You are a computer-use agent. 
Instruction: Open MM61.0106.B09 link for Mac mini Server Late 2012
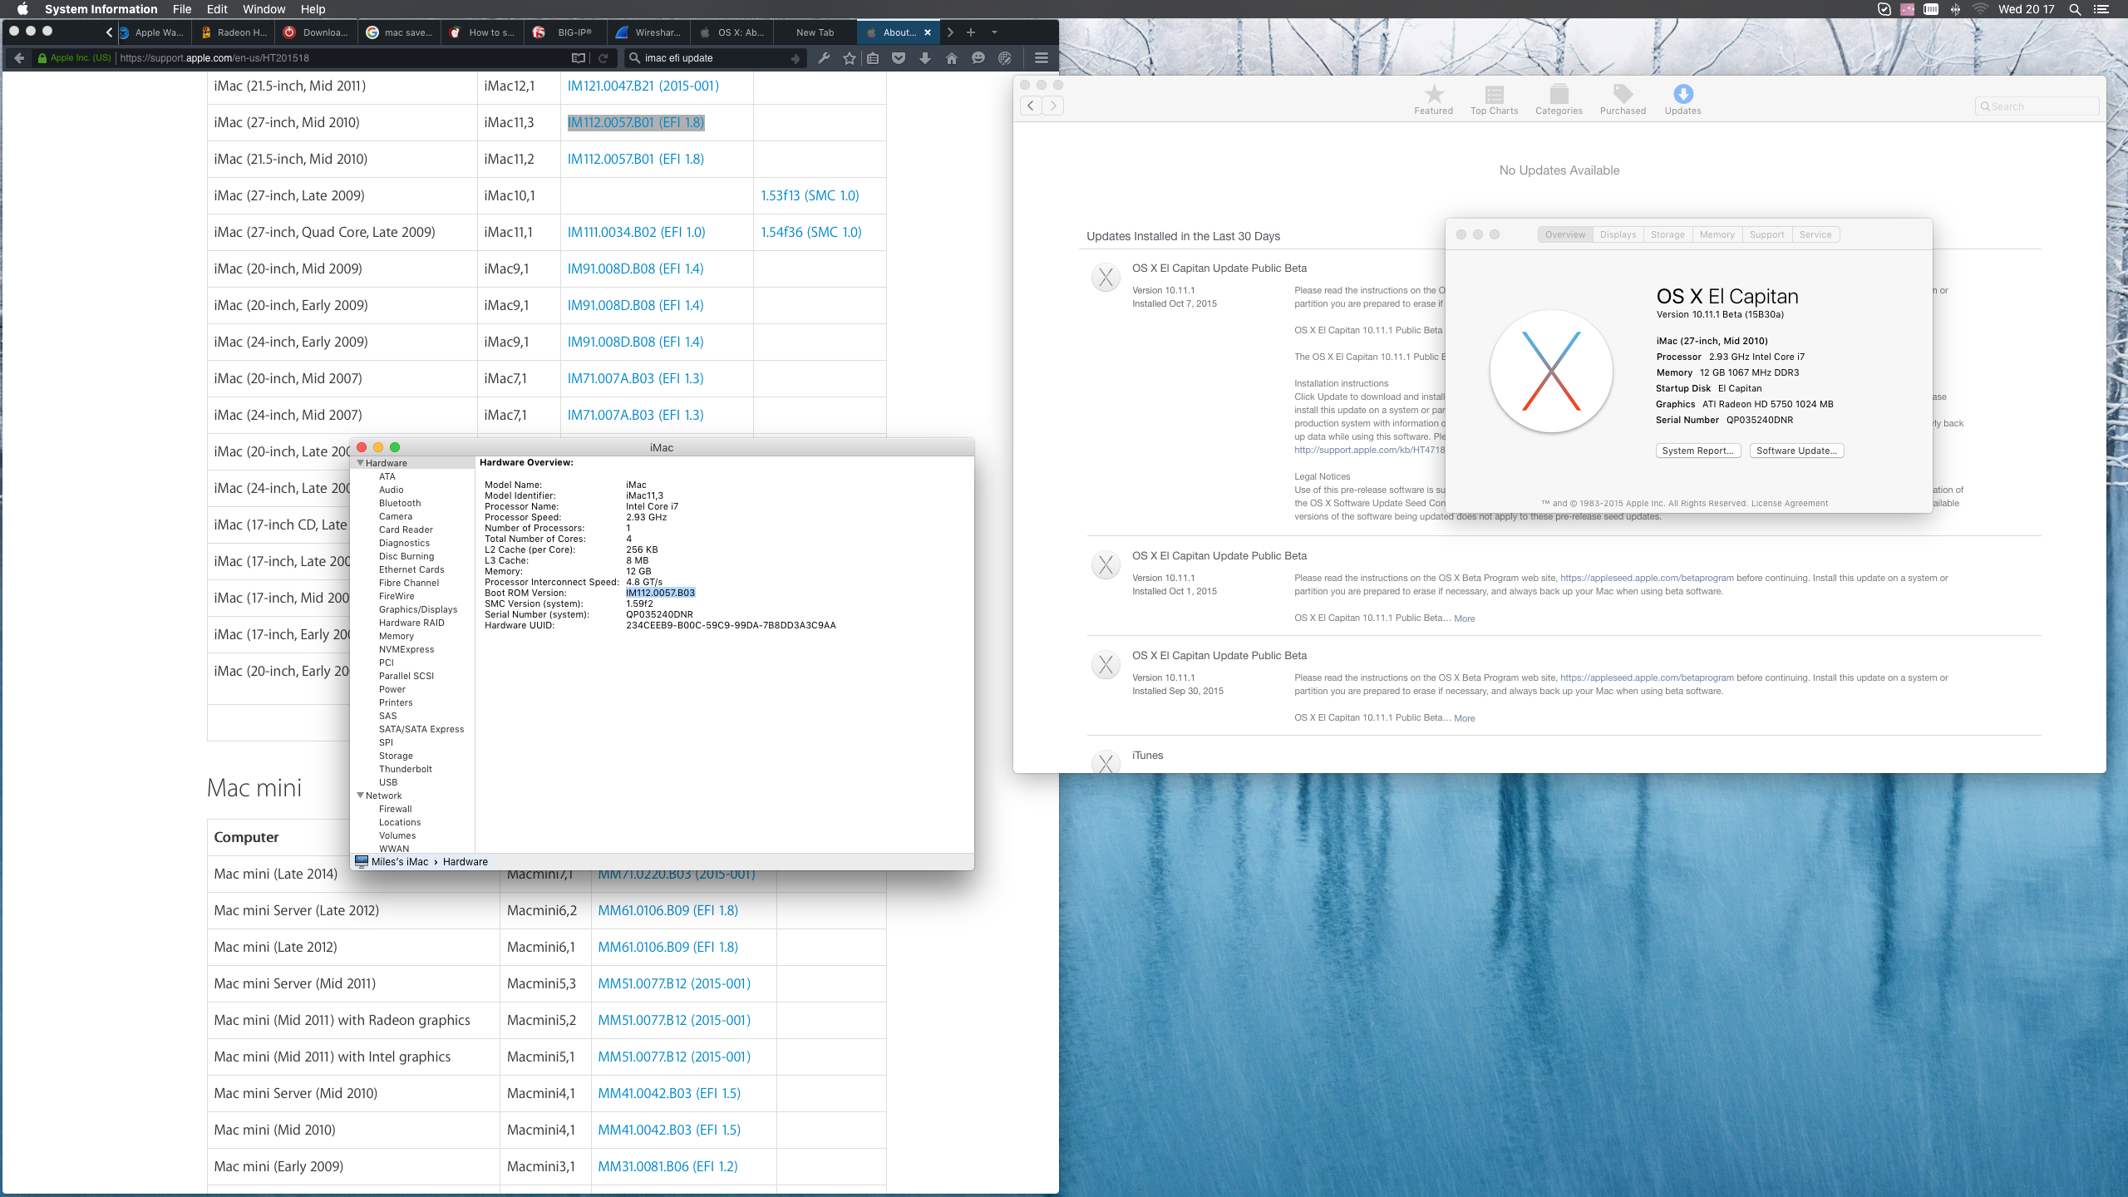(x=667, y=910)
